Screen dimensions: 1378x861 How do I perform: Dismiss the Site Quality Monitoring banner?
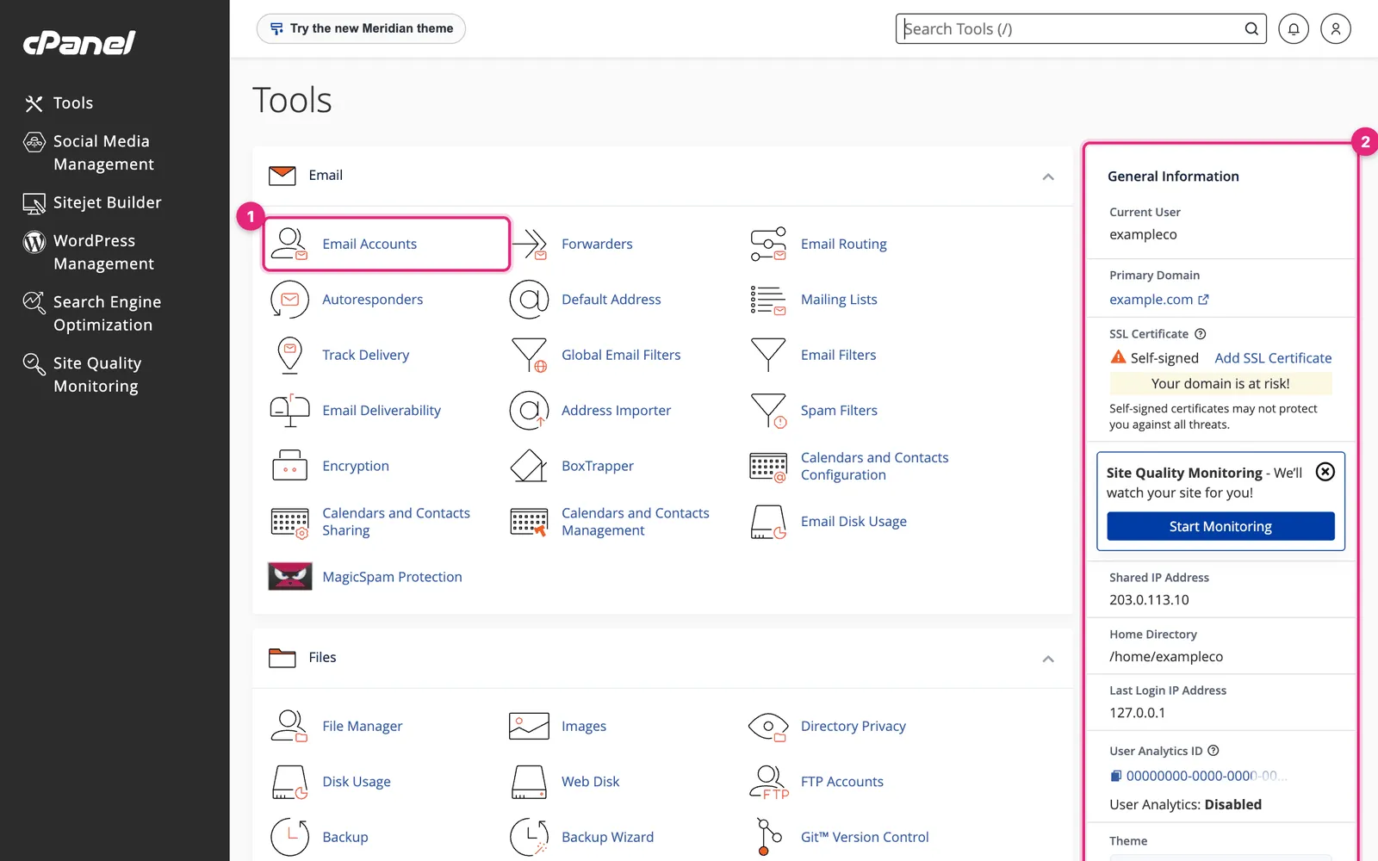click(x=1325, y=472)
